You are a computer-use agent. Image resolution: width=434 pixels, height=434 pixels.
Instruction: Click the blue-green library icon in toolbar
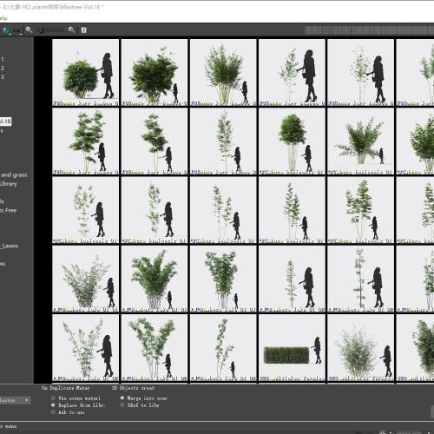point(7,30)
